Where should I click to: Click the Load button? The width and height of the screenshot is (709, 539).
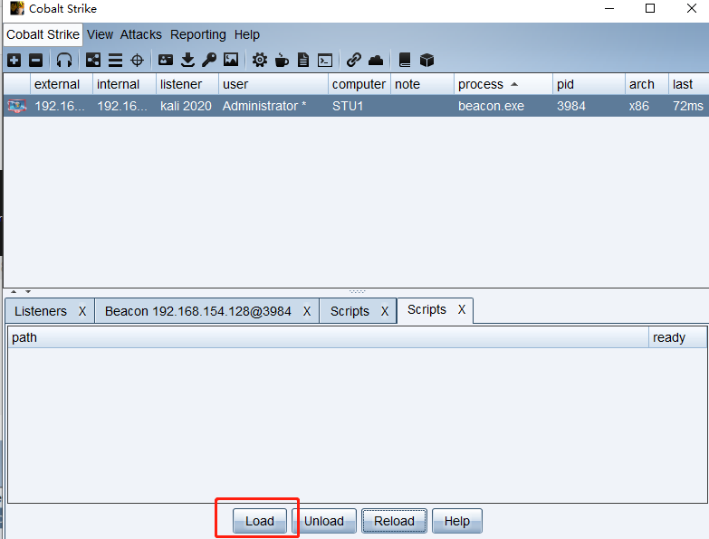click(x=260, y=521)
